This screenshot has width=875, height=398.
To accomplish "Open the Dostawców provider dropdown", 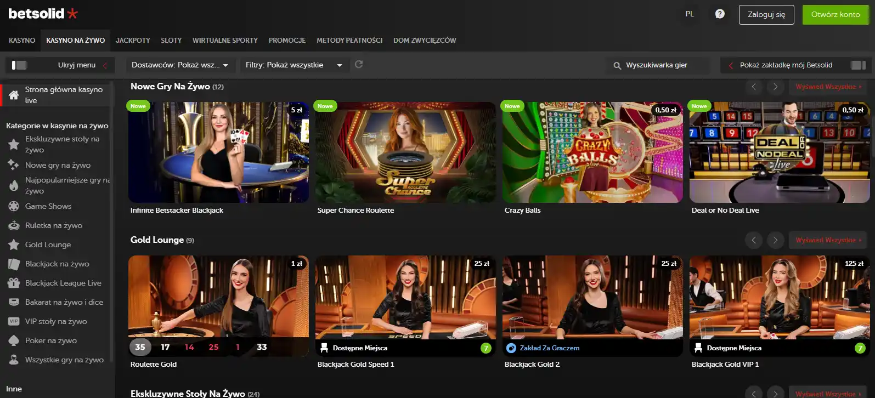I will 179,65.
